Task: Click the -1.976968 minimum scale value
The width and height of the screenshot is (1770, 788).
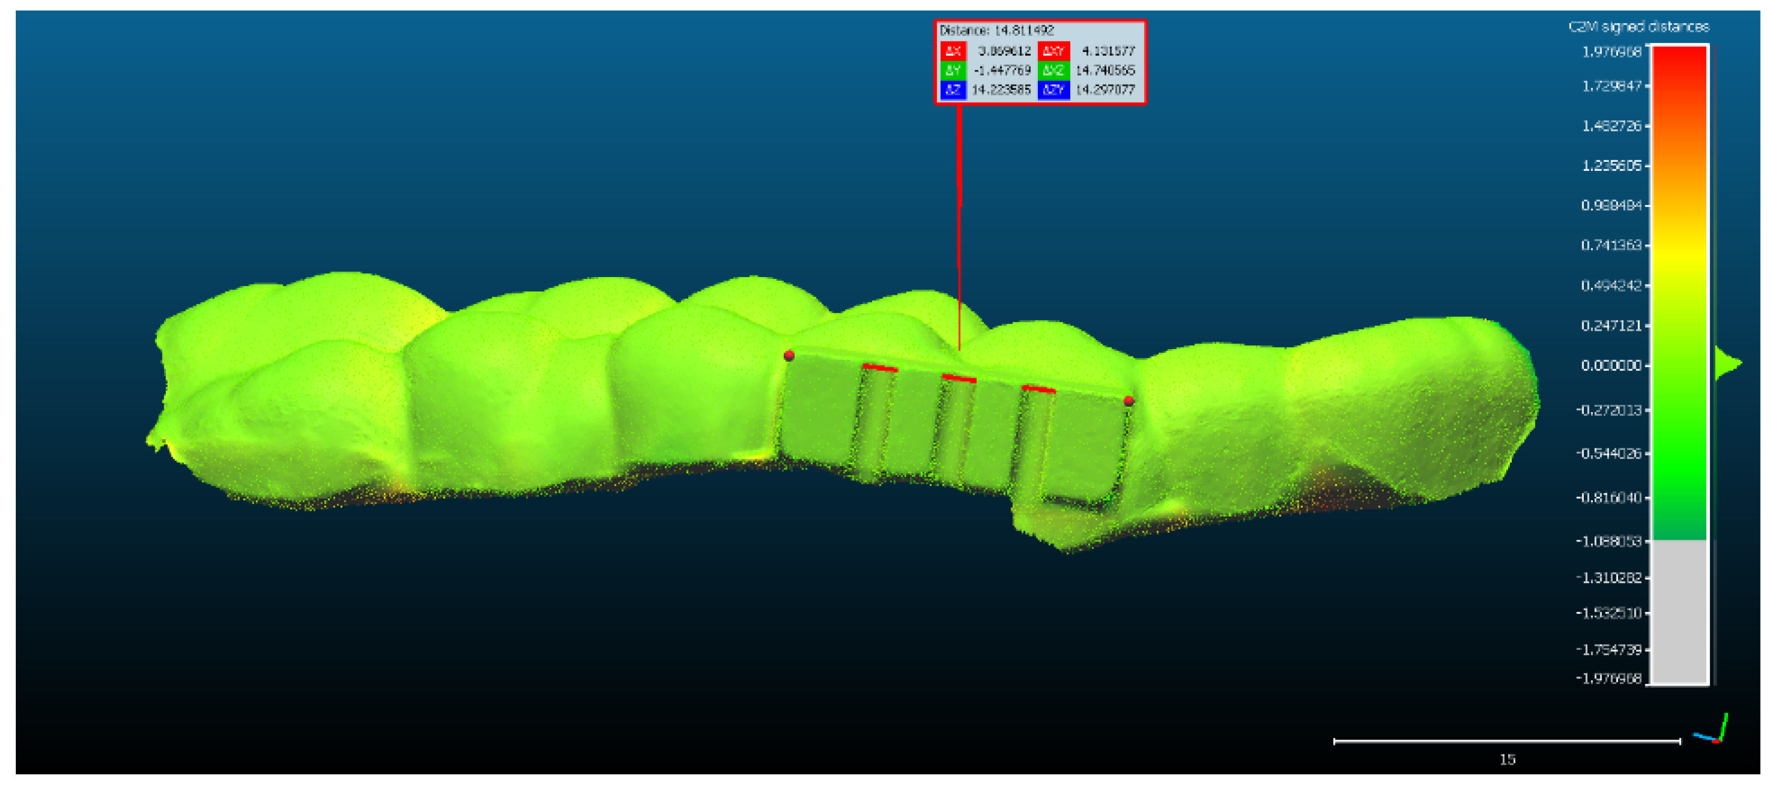Action: 1609,678
